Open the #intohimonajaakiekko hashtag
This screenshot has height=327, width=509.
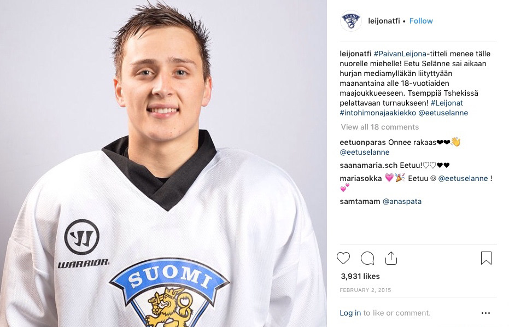378,113
